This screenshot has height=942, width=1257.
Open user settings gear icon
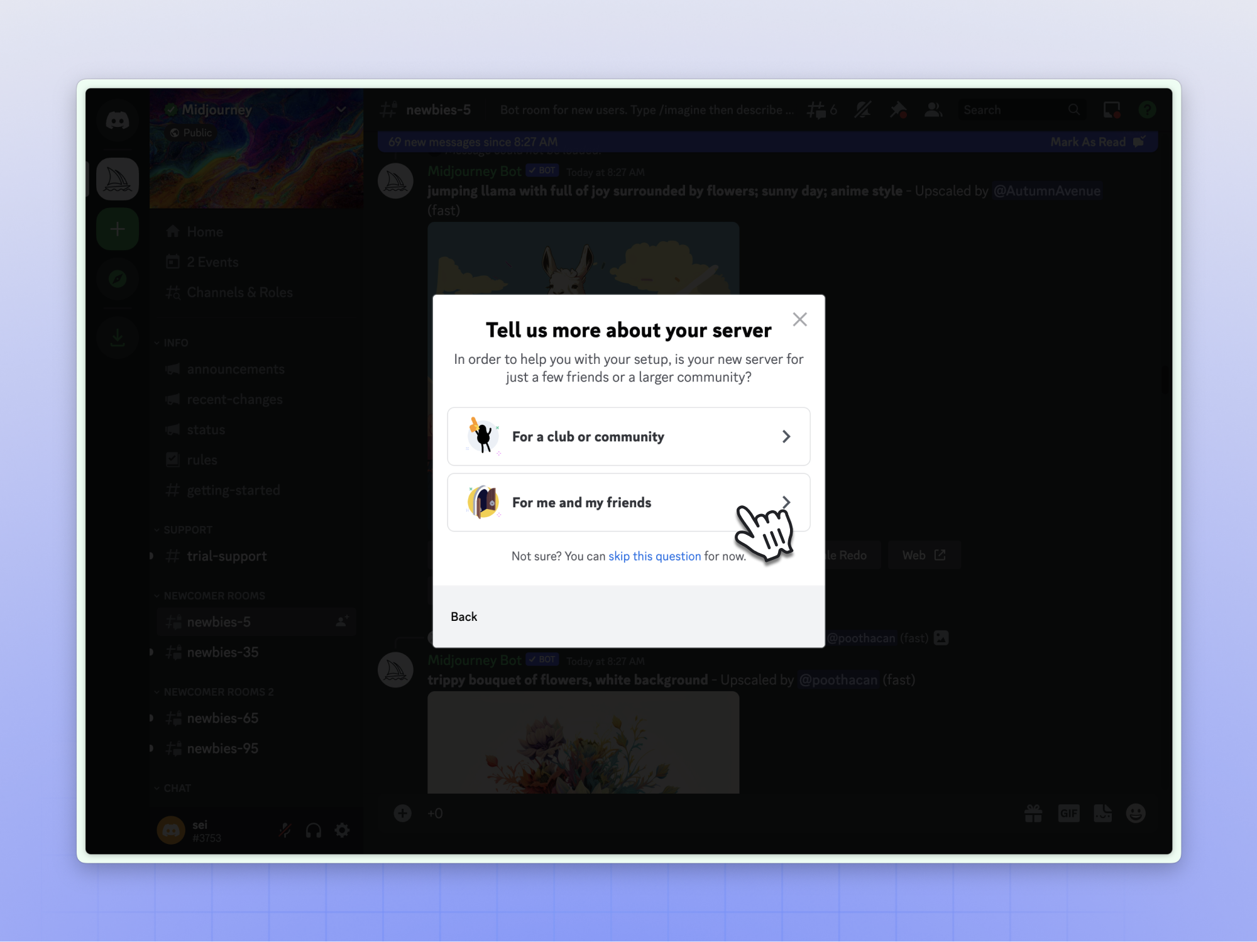pyautogui.click(x=342, y=831)
